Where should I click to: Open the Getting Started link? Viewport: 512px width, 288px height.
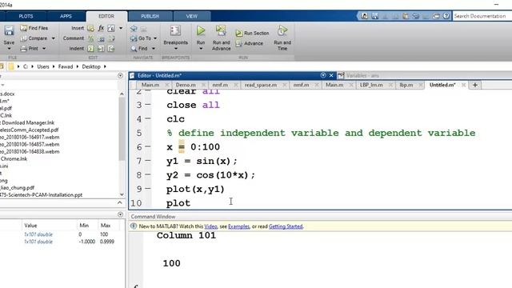(x=286, y=226)
